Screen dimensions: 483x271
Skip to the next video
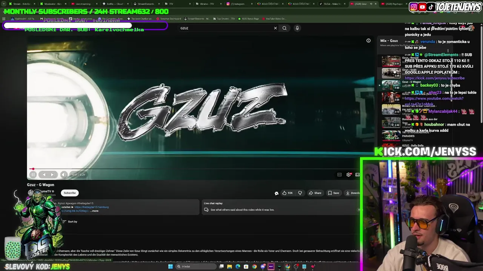(x=52, y=175)
